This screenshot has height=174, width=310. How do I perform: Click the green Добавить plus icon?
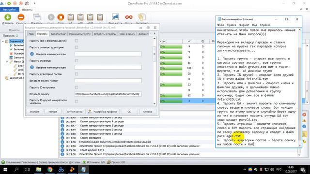[8, 17]
